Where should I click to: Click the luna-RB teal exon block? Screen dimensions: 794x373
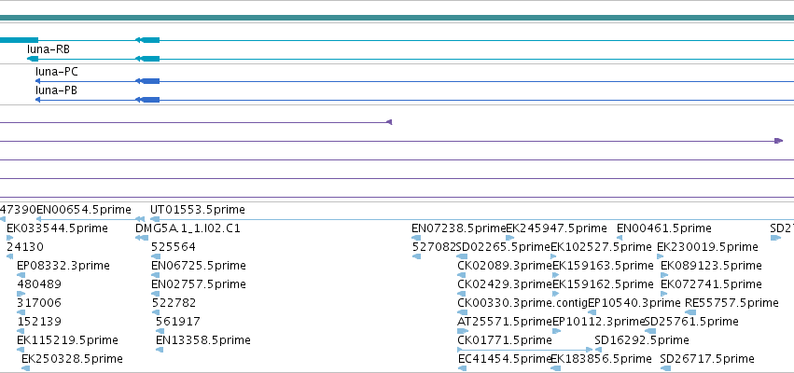(x=150, y=59)
